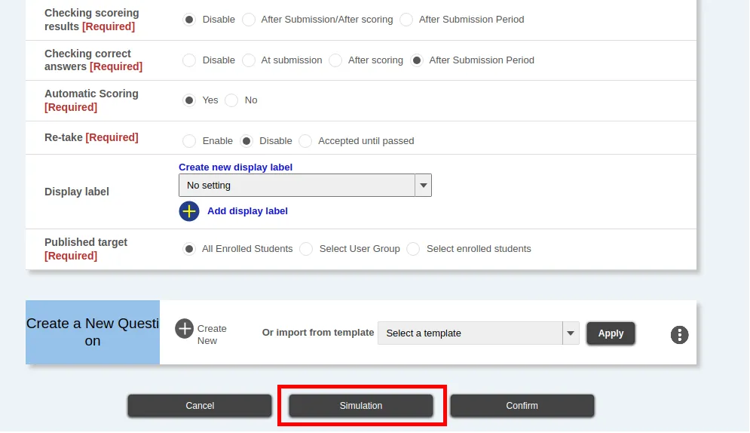Enable the Re-take option
Screen dimensions: 750x433
pos(189,141)
